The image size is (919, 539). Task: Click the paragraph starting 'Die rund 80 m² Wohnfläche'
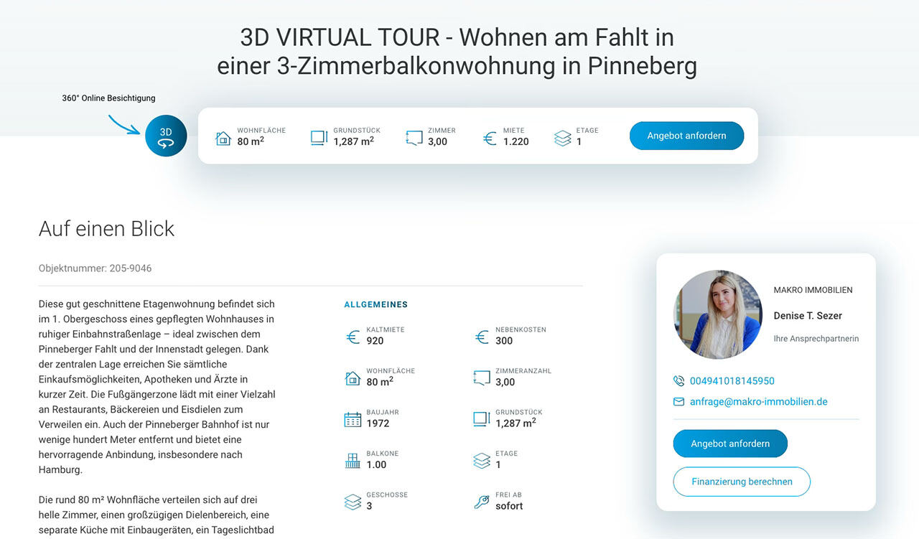tap(157, 515)
